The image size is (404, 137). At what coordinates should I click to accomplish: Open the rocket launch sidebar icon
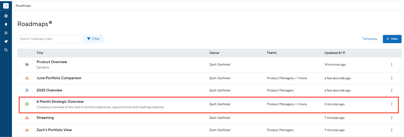(6, 41)
